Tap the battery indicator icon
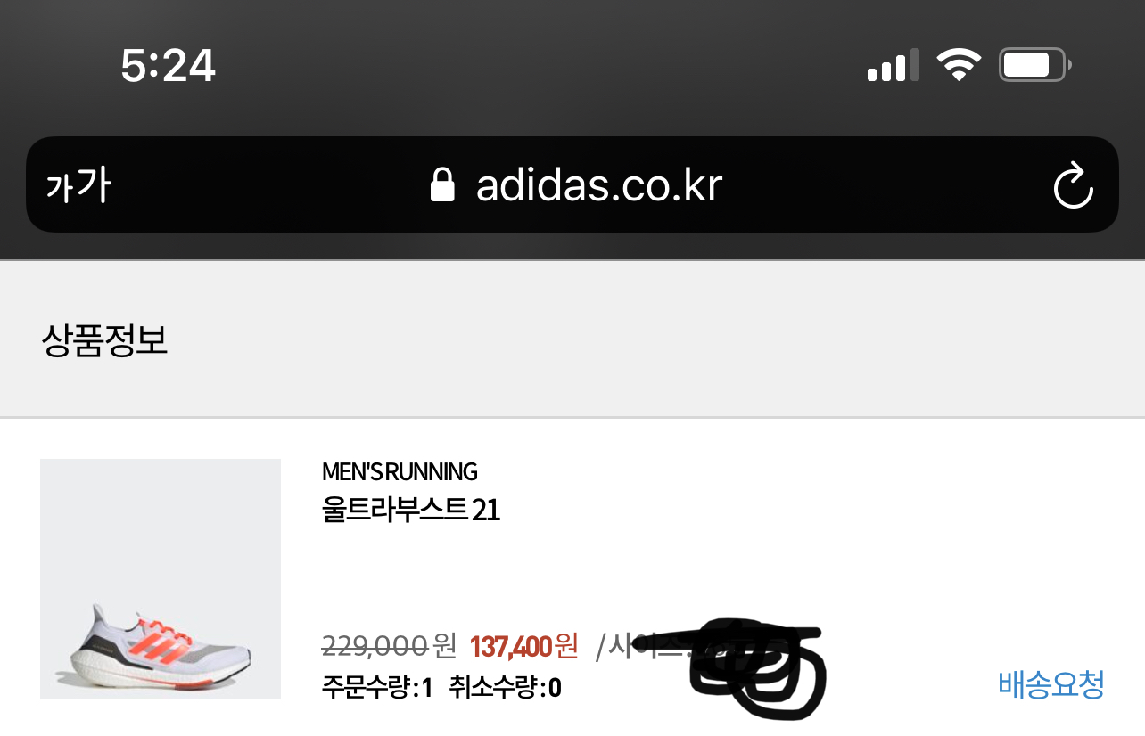The width and height of the screenshot is (1145, 736). (x=1033, y=65)
